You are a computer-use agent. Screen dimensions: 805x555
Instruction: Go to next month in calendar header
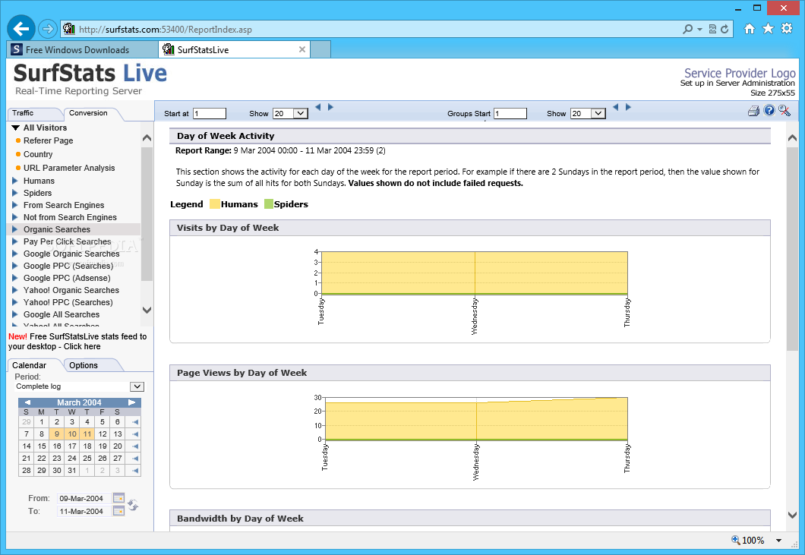(x=132, y=402)
